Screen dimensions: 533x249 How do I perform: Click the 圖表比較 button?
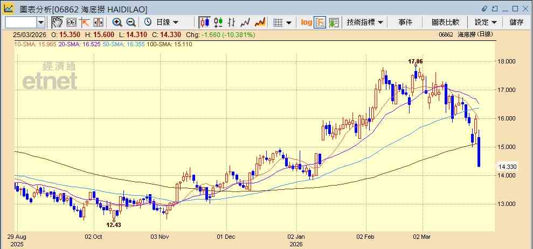tap(445, 23)
